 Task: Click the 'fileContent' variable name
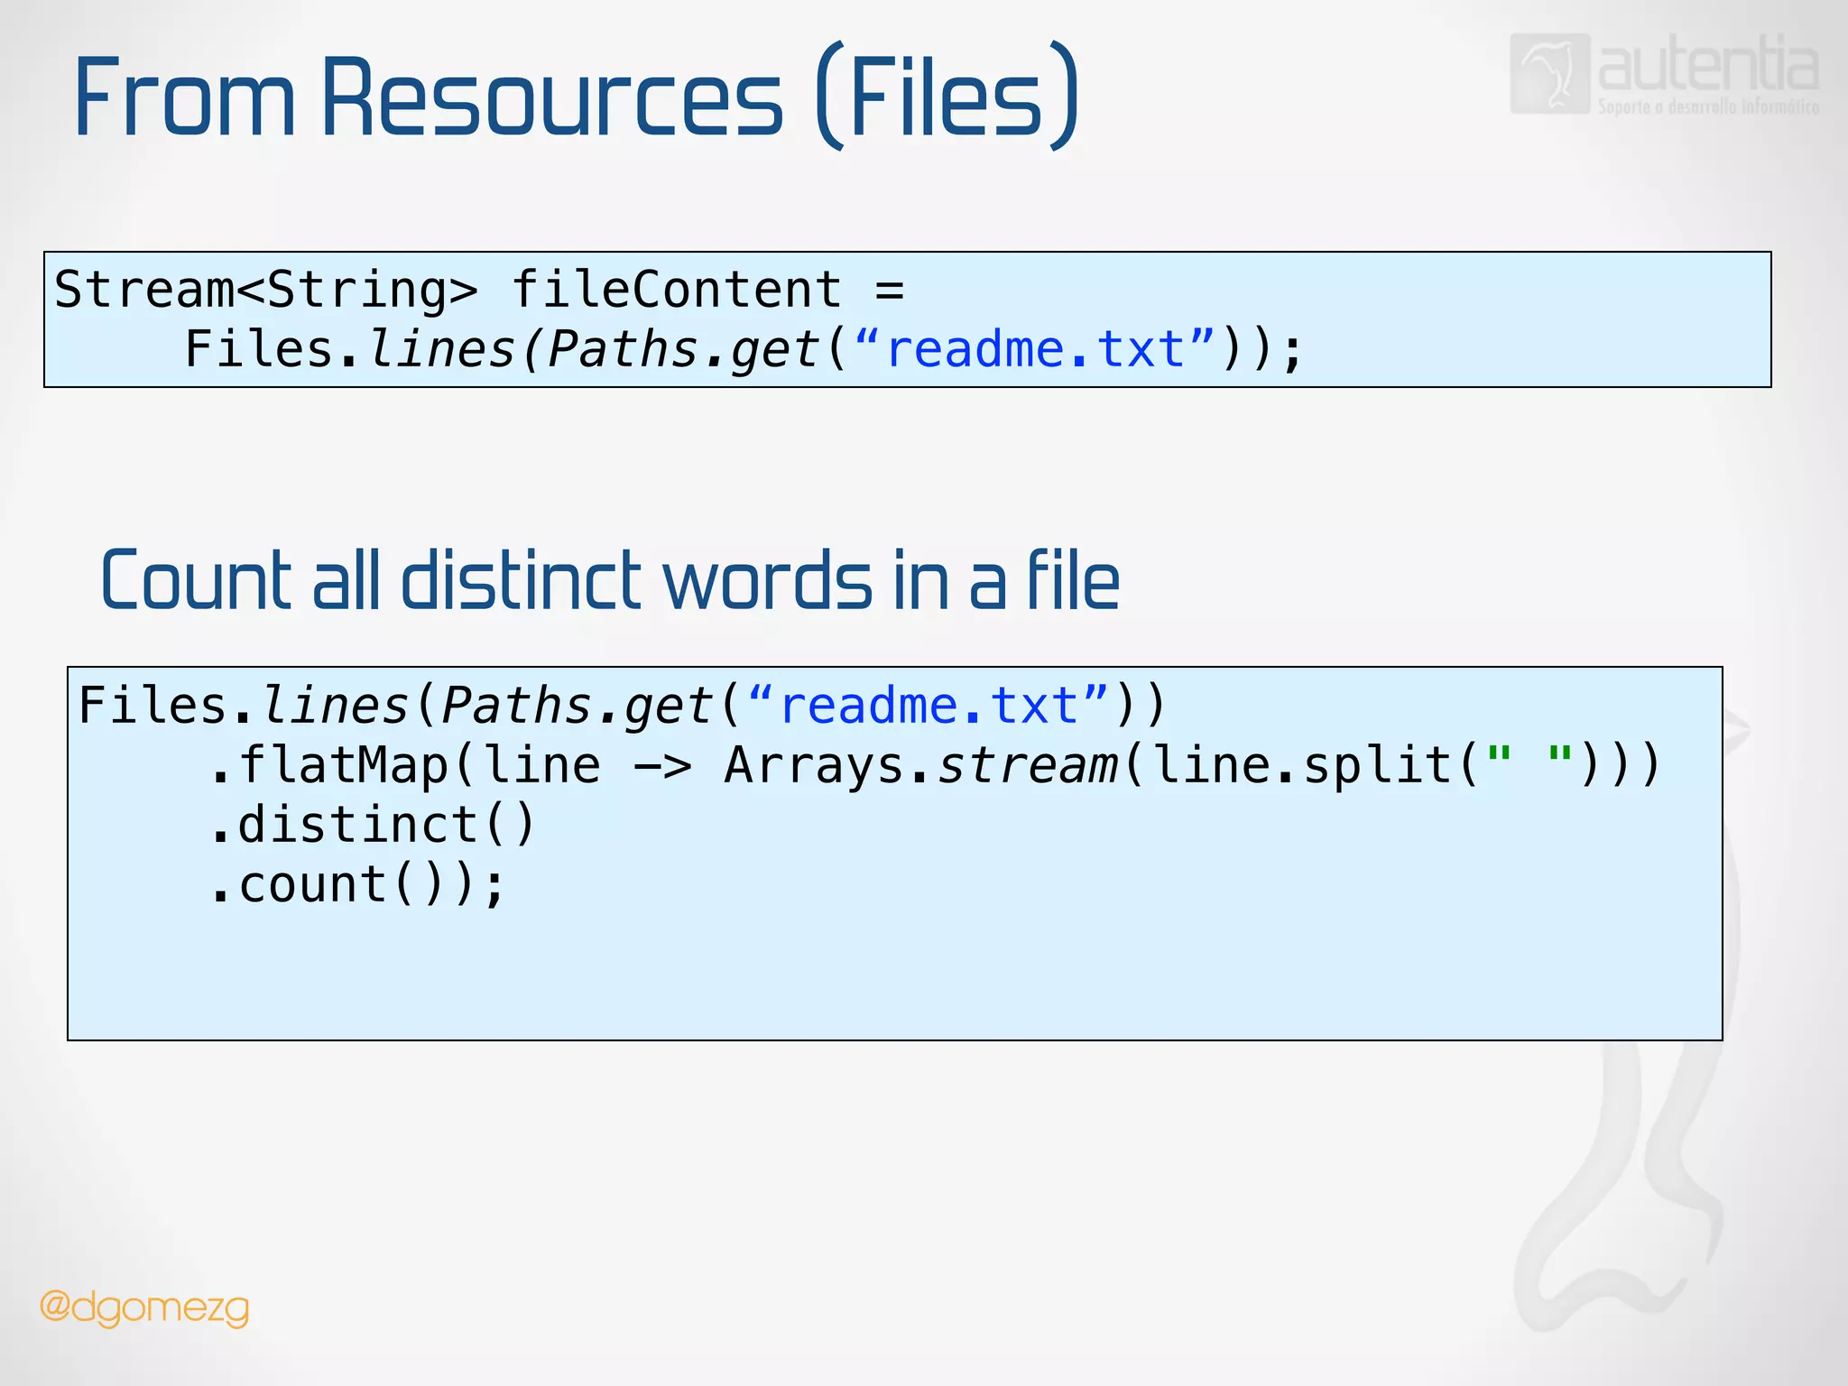click(677, 291)
